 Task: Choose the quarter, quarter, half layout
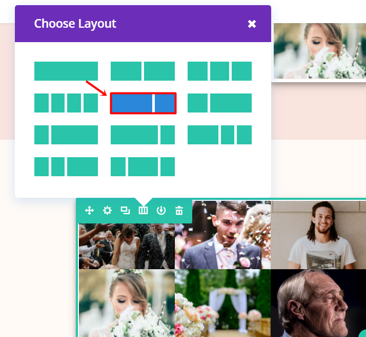[66, 166]
